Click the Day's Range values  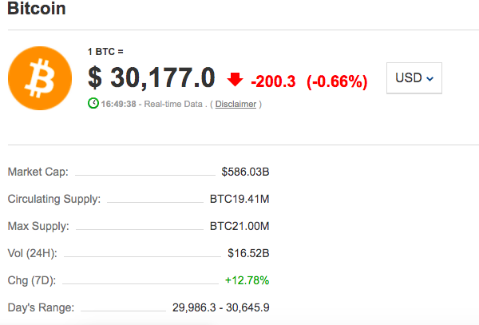(221, 307)
